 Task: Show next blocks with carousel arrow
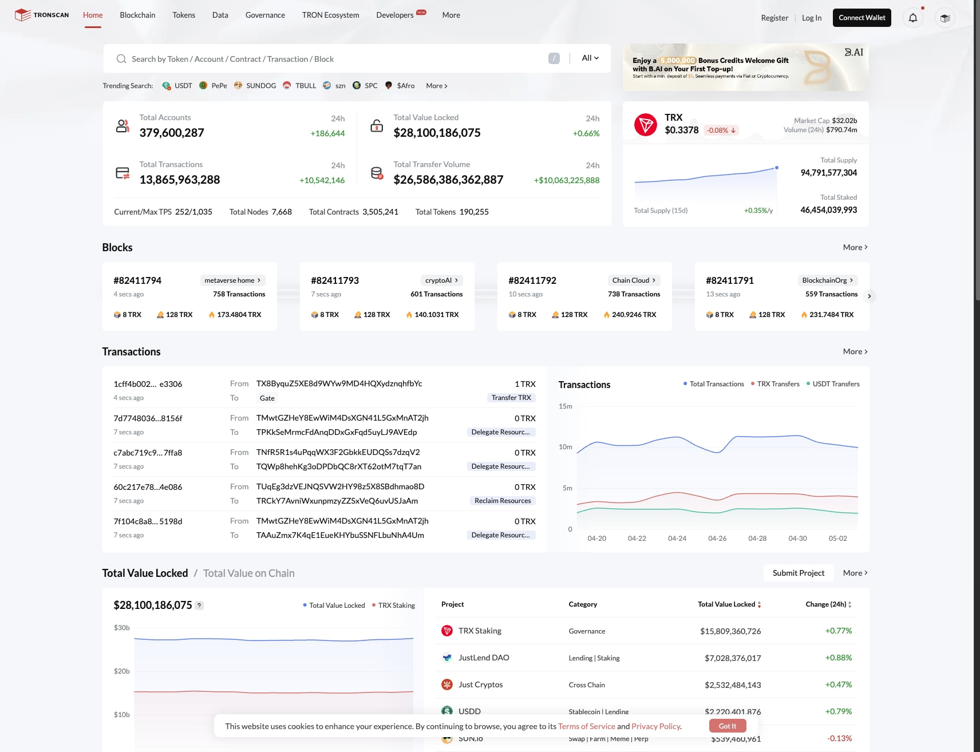[869, 296]
